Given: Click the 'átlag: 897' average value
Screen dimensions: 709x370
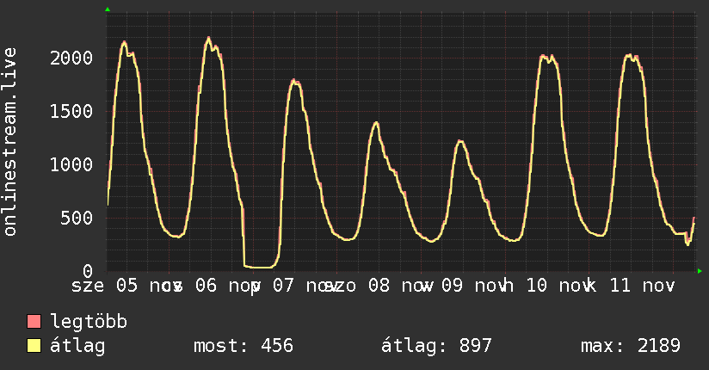Looking at the screenshot, I should pos(436,346).
